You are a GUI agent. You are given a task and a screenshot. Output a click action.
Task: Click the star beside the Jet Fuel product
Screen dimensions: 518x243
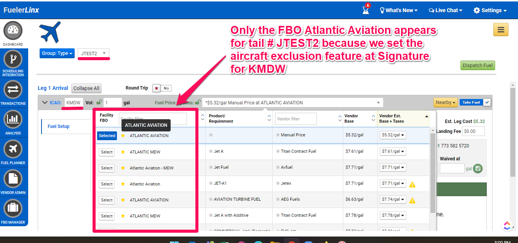click(x=211, y=167)
